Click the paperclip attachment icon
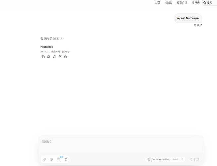Image resolution: width=217 pixels, height=166 pixels. (x=44, y=159)
